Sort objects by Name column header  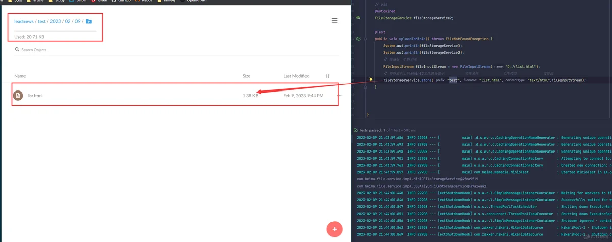click(20, 76)
